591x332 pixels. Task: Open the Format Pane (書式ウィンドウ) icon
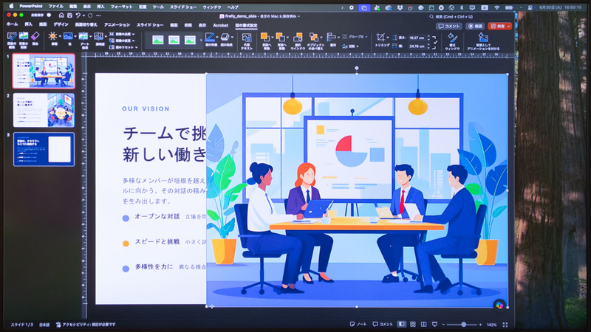452,38
